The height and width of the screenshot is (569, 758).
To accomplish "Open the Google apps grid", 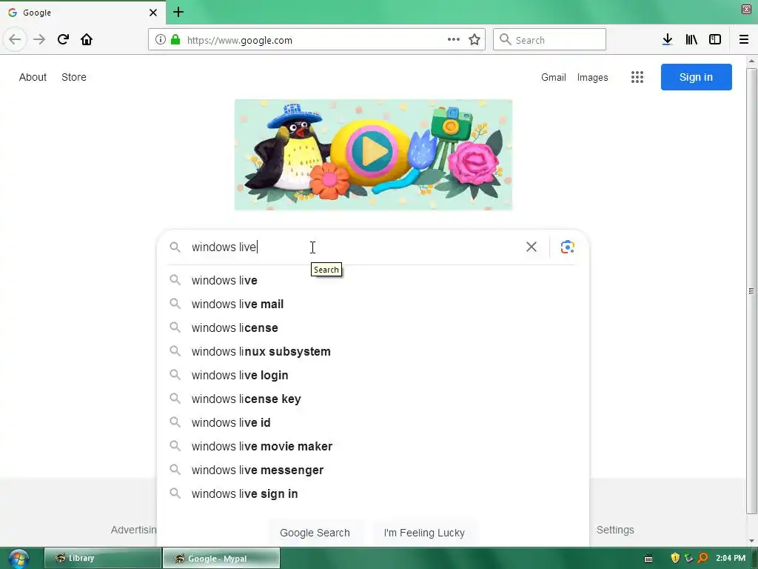I will coord(637,77).
